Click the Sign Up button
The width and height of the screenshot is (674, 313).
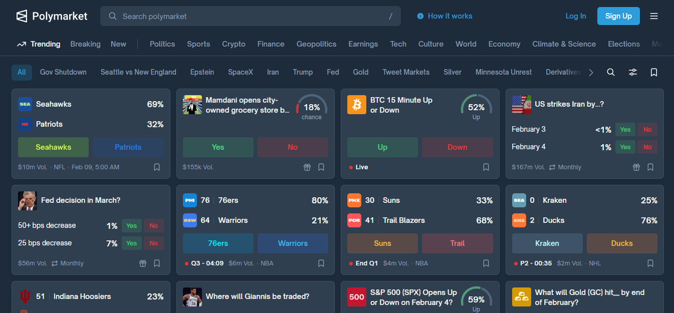coord(618,16)
